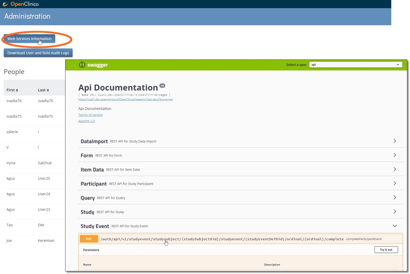Click the Parameters label
The image size is (410, 274).
tap(91, 250)
